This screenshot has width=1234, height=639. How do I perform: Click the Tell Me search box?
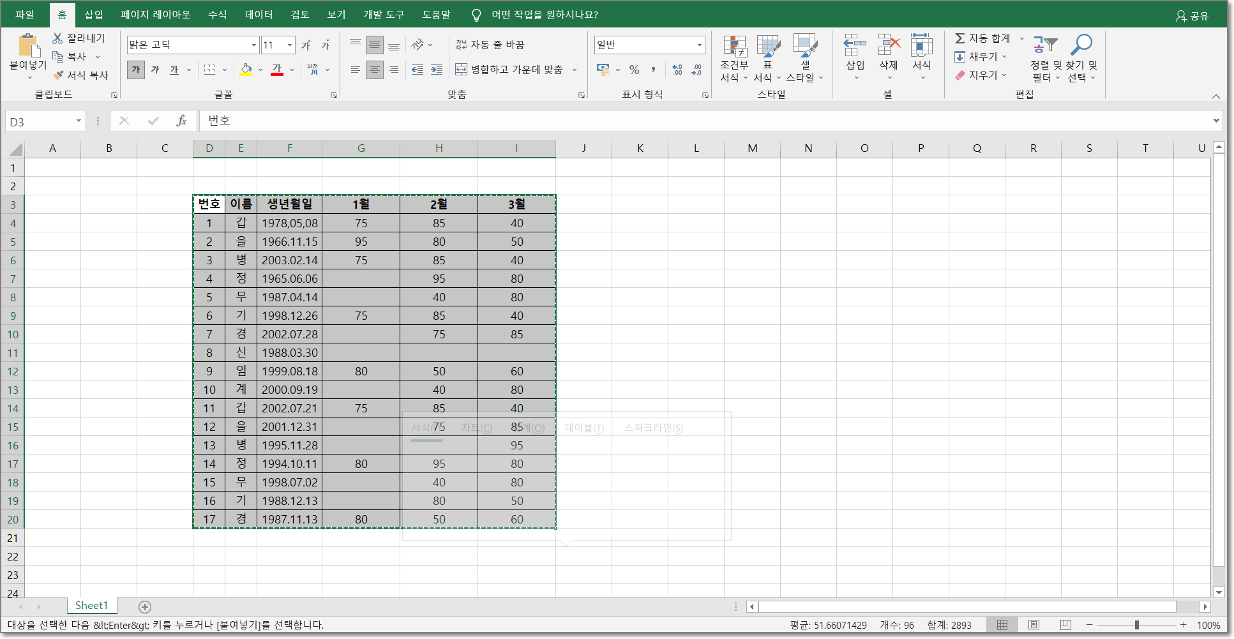point(545,15)
